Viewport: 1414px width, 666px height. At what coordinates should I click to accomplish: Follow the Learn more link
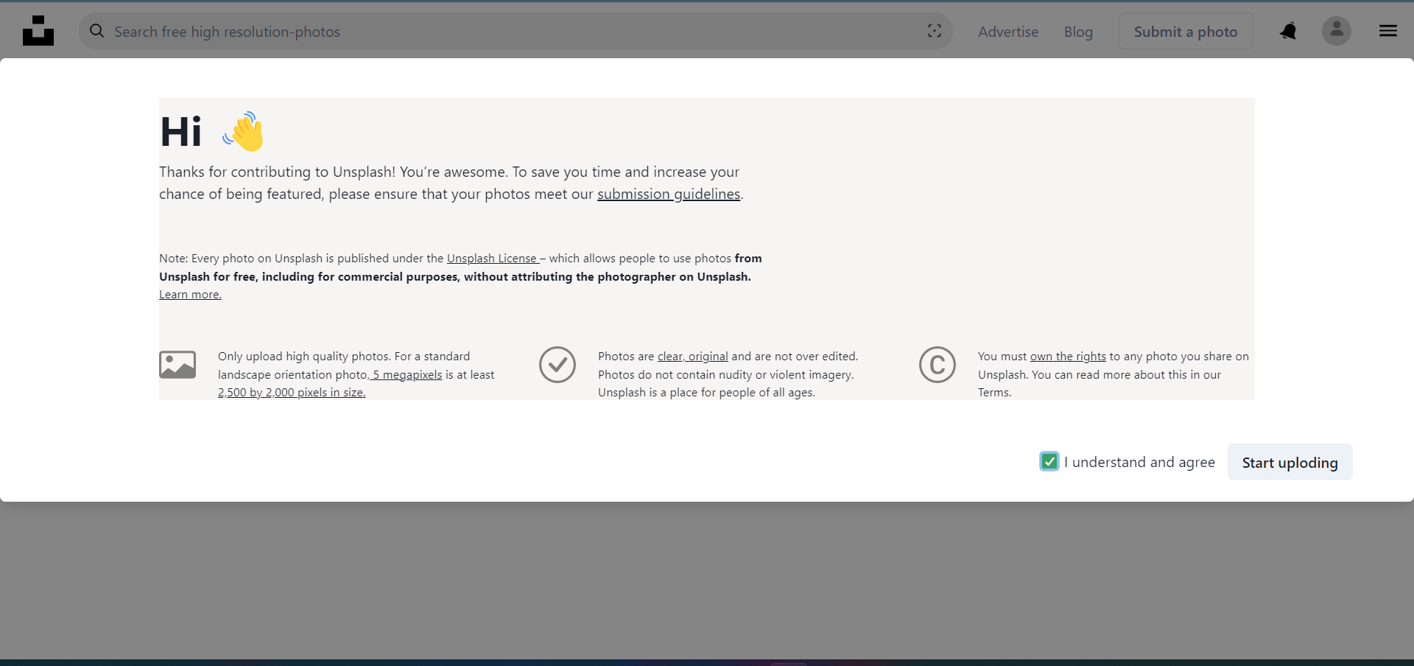click(190, 295)
